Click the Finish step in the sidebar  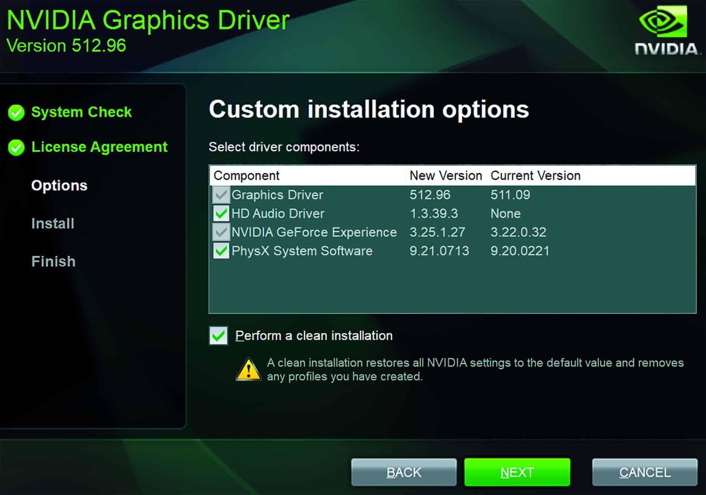click(x=53, y=262)
